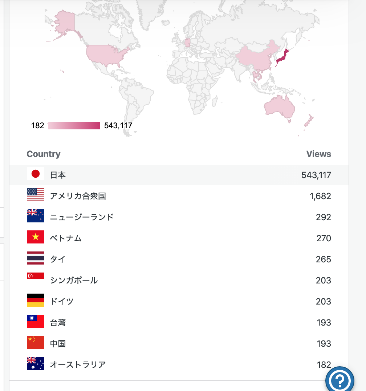Click the Views column header
366x391 pixels.
coord(319,154)
